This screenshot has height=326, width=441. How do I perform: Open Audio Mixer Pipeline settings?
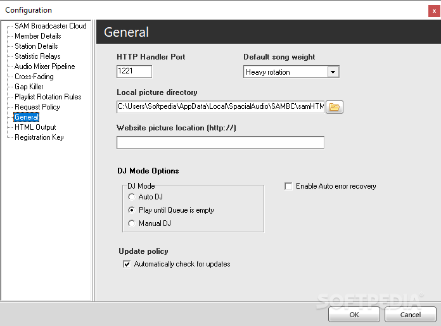[x=45, y=66]
